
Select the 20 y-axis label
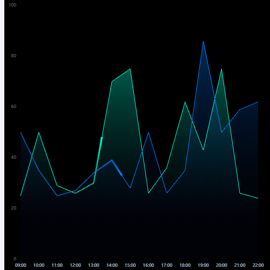[x=13, y=208]
